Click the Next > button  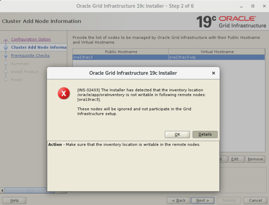coord(202,200)
